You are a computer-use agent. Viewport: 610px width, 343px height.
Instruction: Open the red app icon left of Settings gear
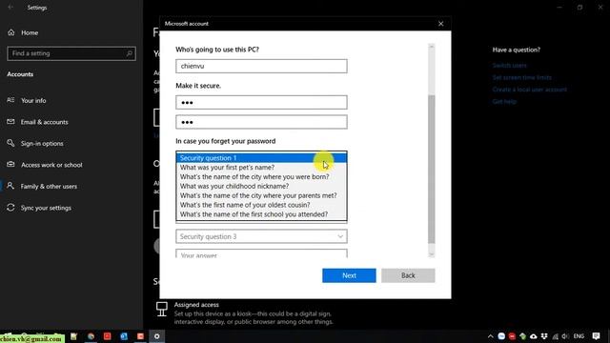[140, 336]
